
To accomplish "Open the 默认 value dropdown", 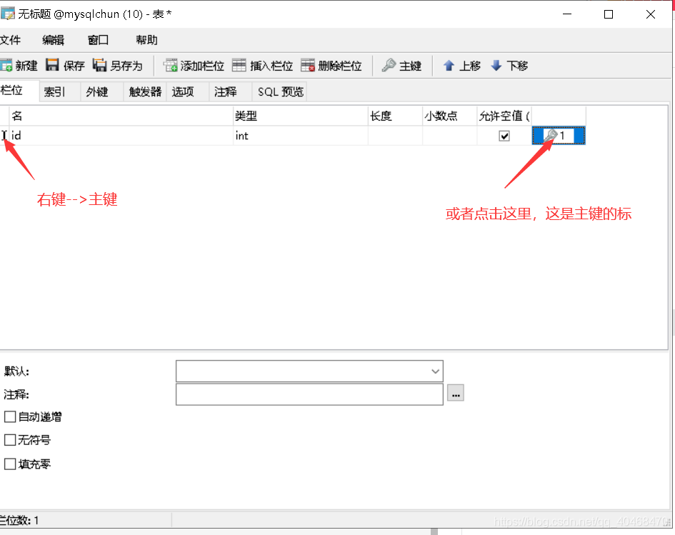I will click(434, 371).
